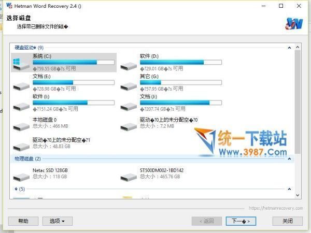
Task: Pick the 文档 (J:) drive icon
Action: (x=128, y=105)
